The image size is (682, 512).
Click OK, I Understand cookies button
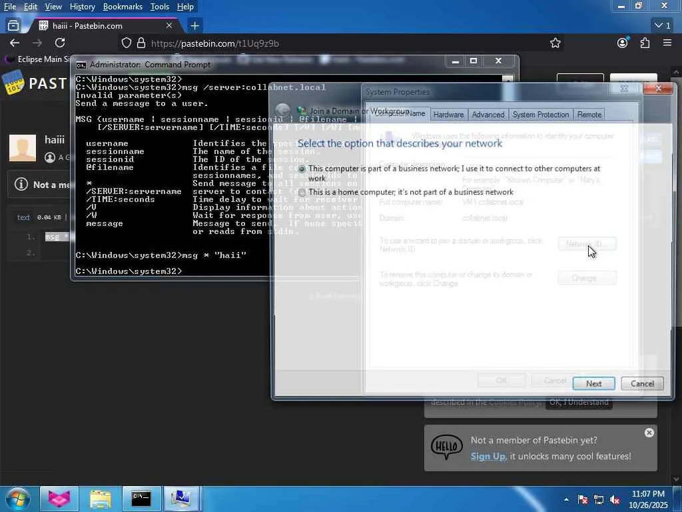coord(579,402)
